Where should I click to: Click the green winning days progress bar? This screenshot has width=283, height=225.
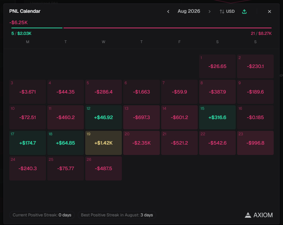tap(37, 28)
